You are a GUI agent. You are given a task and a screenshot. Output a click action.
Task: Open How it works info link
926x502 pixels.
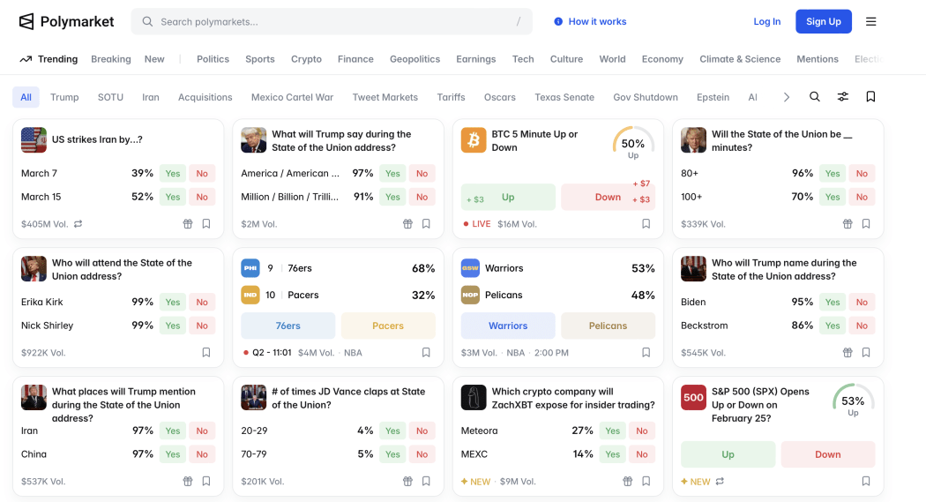click(590, 21)
